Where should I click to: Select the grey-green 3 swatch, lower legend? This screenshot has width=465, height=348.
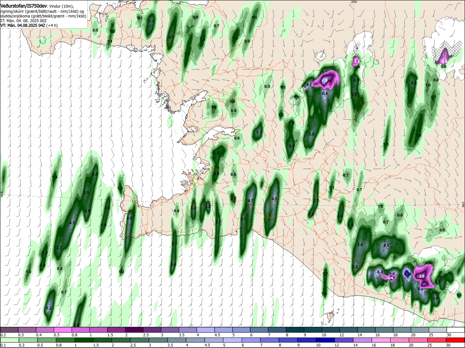pos(158,340)
